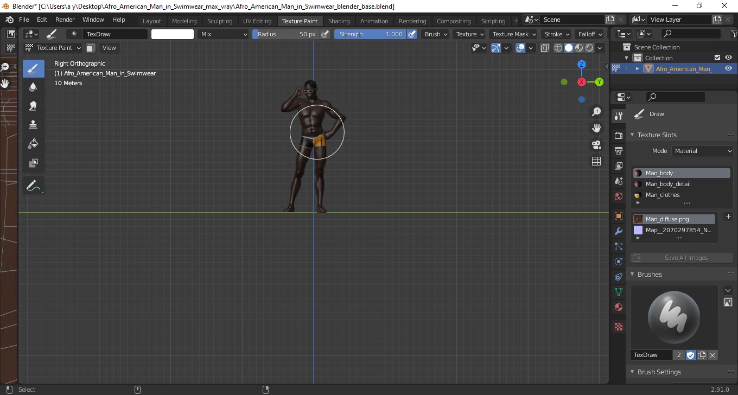Click the green Y axis gizmo
The width and height of the screenshot is (738, 395).
click(599, 82)
